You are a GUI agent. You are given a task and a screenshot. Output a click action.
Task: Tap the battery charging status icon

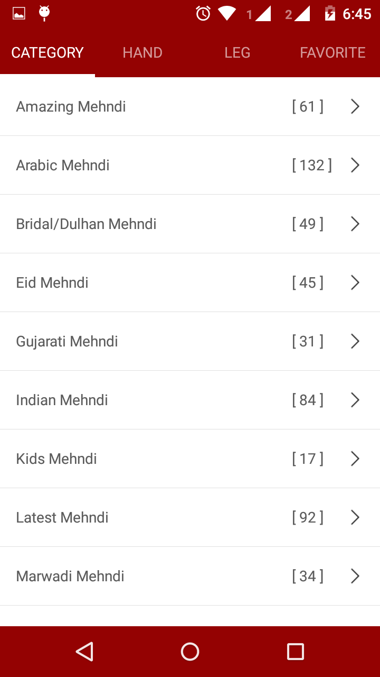(330, 14)
